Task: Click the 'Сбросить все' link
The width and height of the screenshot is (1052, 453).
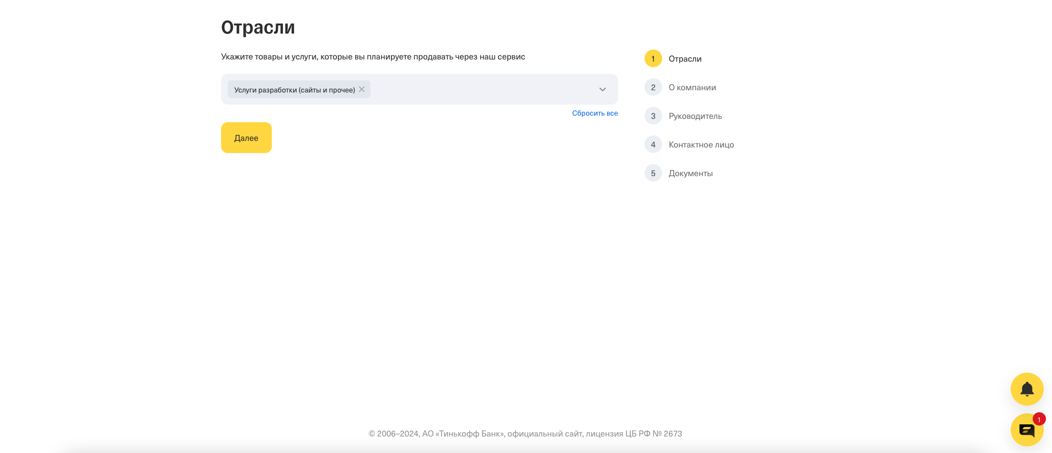Action: (595, 113)
